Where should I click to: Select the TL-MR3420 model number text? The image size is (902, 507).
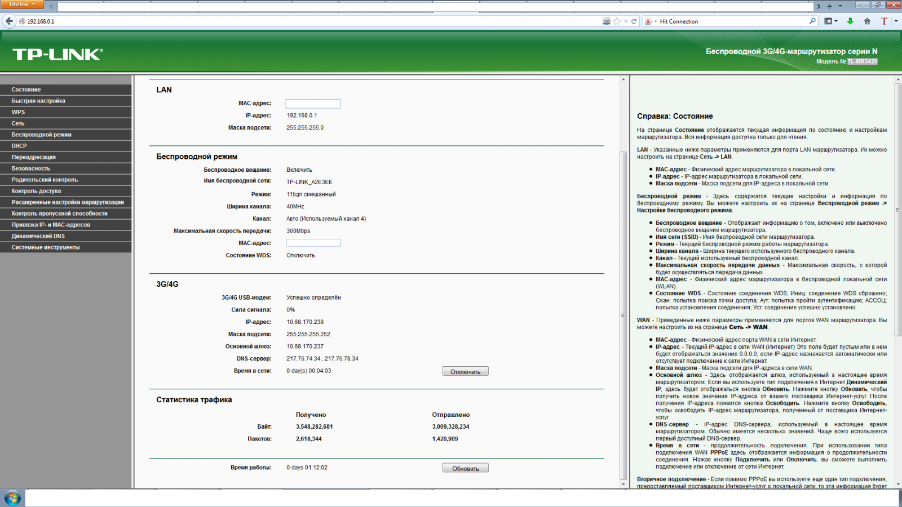pos(863,61)
